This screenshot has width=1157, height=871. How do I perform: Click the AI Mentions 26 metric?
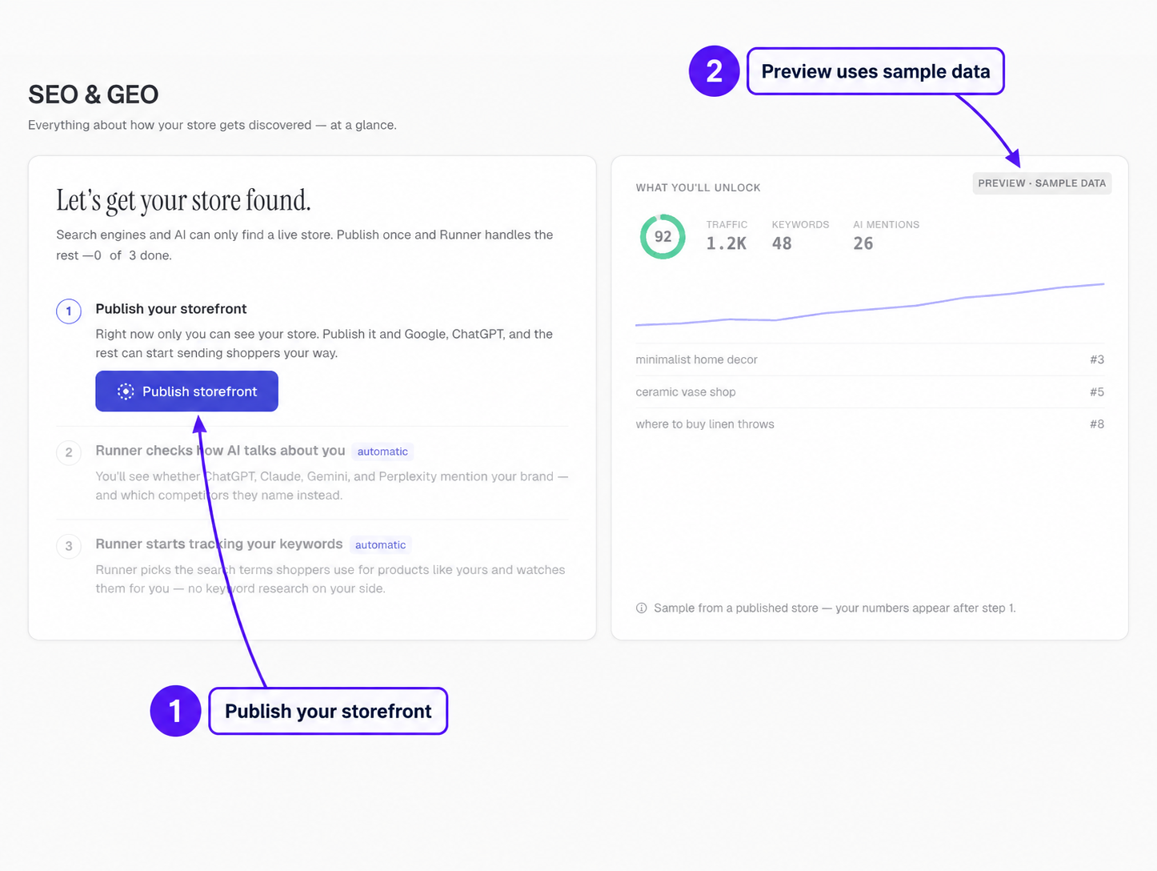pos(886,235)
